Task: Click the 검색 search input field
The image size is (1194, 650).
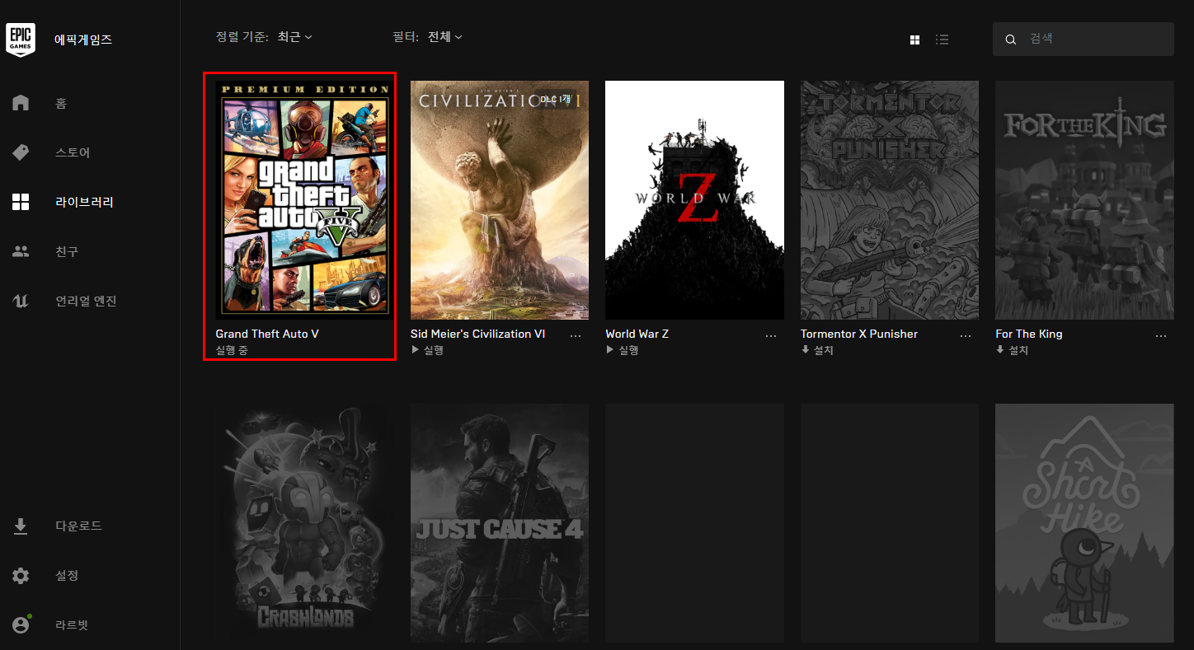Action: [x=1083, y=39]
